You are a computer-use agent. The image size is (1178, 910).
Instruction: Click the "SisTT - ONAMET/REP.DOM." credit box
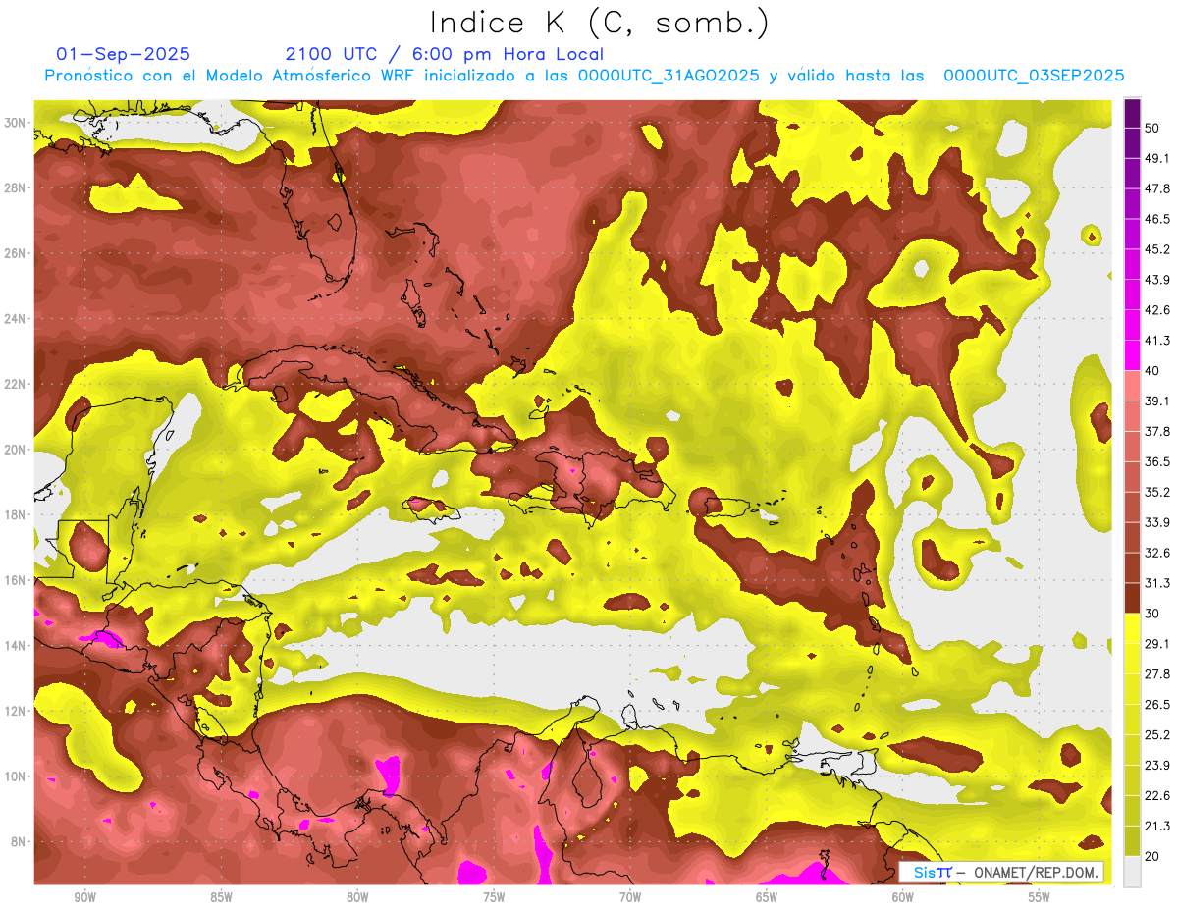coord(1001,872)
